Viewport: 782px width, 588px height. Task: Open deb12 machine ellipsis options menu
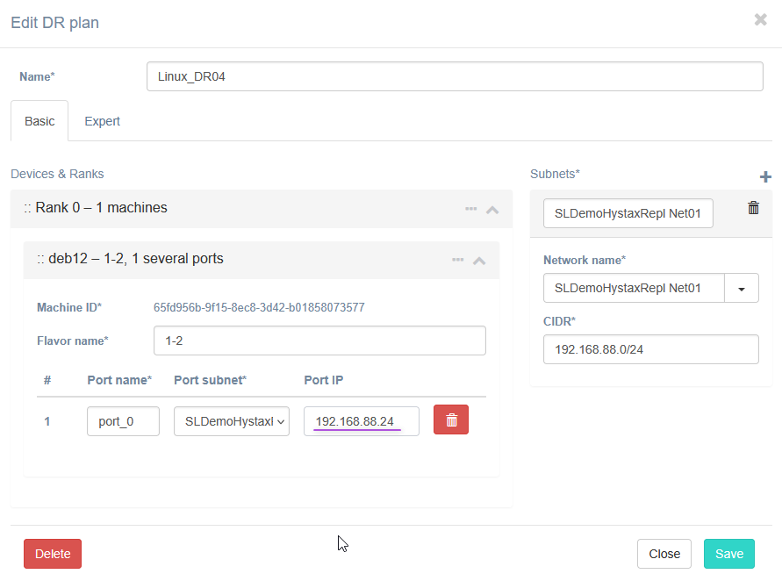pos(458,260)
